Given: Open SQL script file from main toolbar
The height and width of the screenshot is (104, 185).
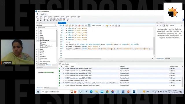Looking at the screenshot, I should coord(41,20).
